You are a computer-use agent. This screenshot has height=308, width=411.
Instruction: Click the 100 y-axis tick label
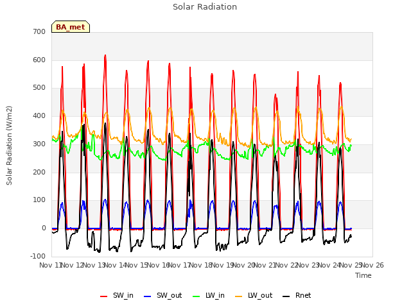click(39, 200)
